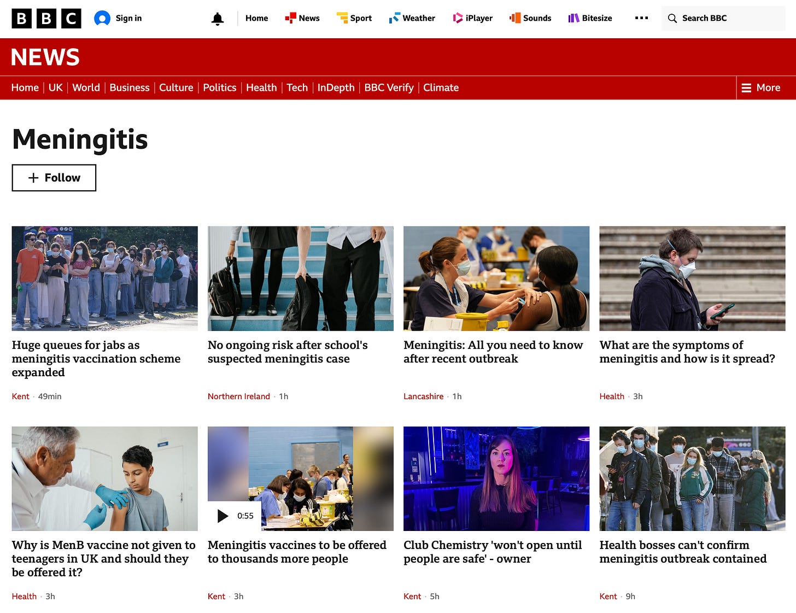Viewport: 796px width, 613px height.
Task: Open the InDepth section
Action: tap(336, 88)
